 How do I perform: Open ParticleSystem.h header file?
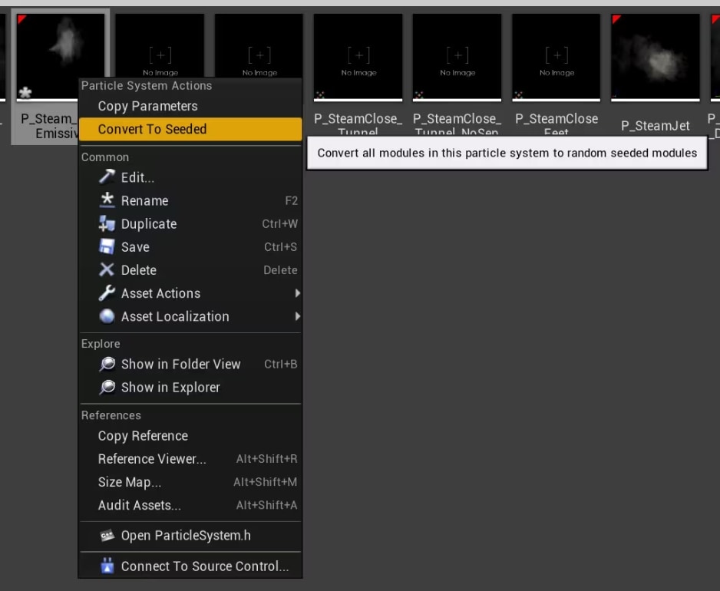(186, 536)
